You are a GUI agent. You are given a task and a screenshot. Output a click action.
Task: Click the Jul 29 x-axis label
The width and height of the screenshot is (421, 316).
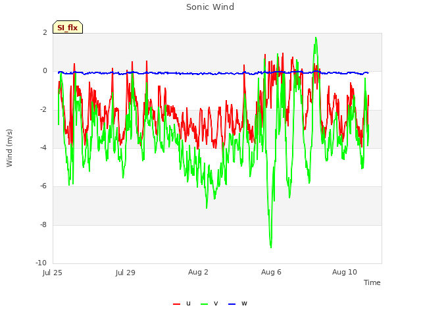click(126, 273)
